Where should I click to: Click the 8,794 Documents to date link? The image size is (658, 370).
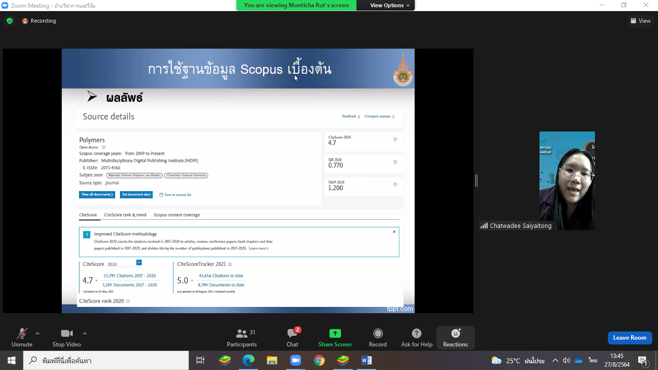(x=221, y=285)
